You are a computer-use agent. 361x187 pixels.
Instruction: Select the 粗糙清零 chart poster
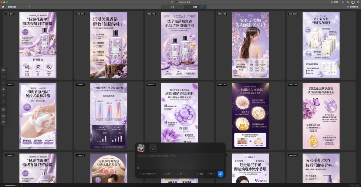109,116
